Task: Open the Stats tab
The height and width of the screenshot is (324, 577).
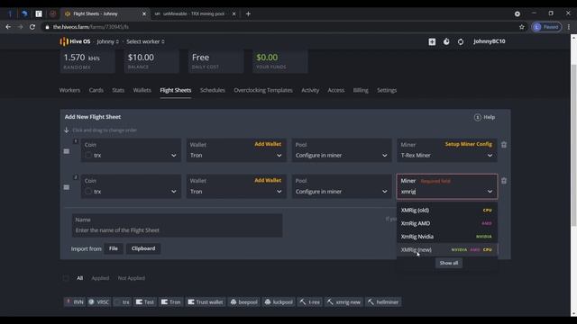Action: (x=118, y=90)
